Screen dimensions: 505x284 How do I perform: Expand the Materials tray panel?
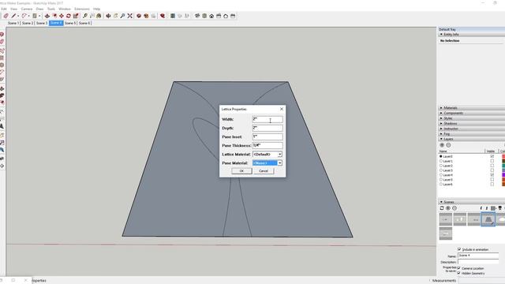[x=450, y=108]
